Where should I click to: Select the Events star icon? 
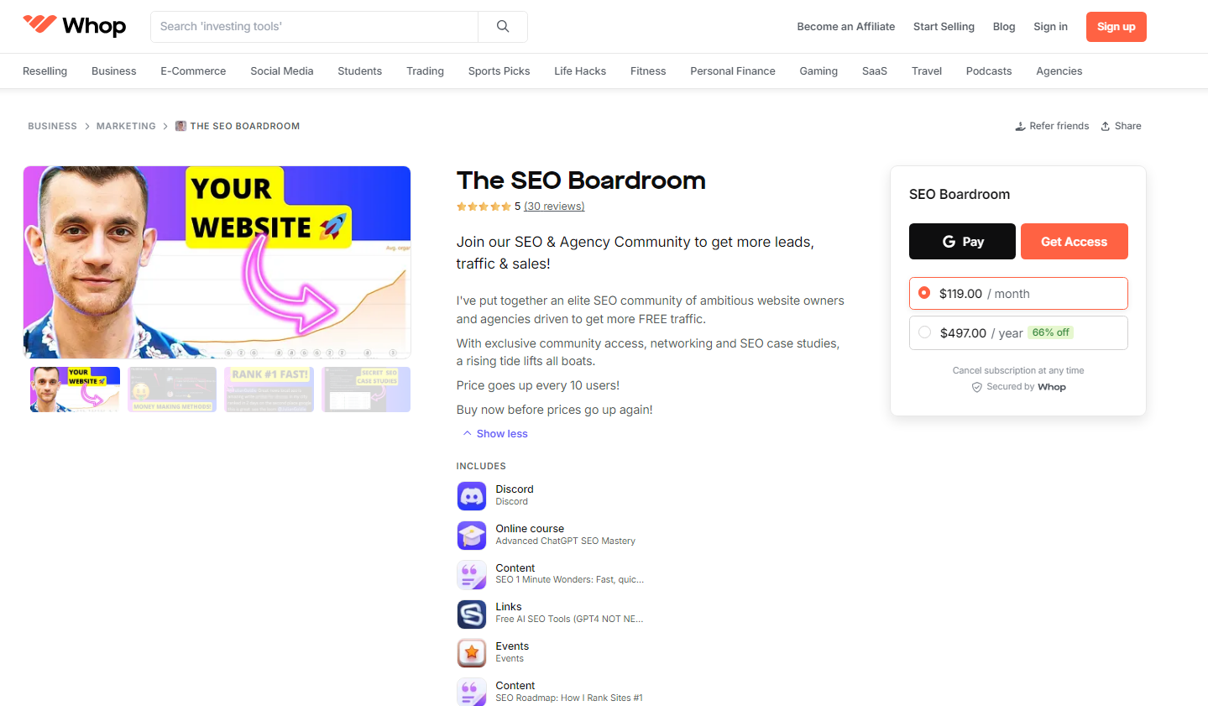tap(472, 652)
